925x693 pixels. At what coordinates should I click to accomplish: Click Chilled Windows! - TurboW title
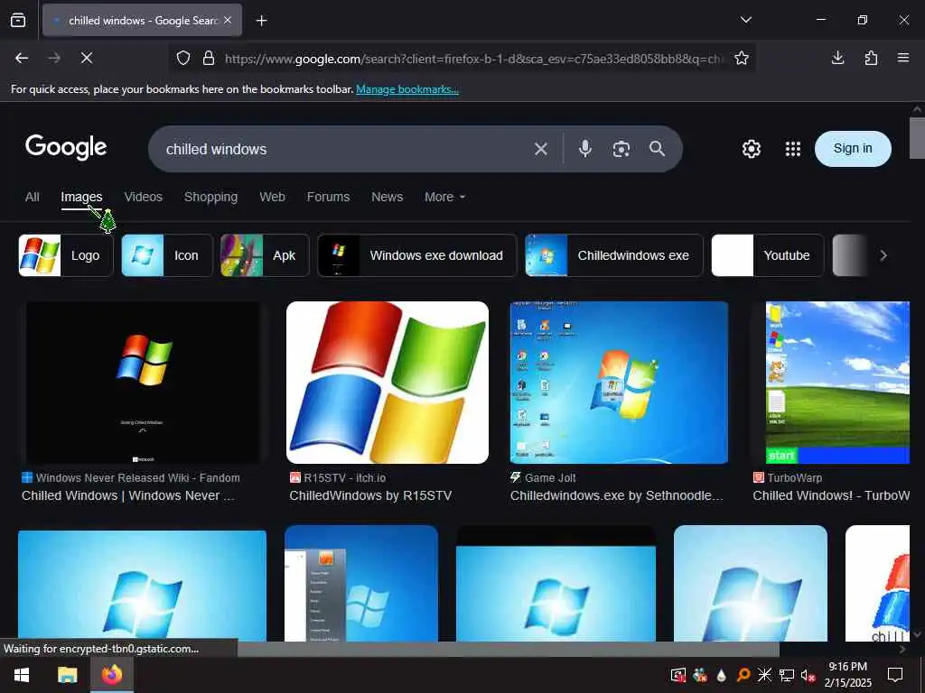pos(831,495)
